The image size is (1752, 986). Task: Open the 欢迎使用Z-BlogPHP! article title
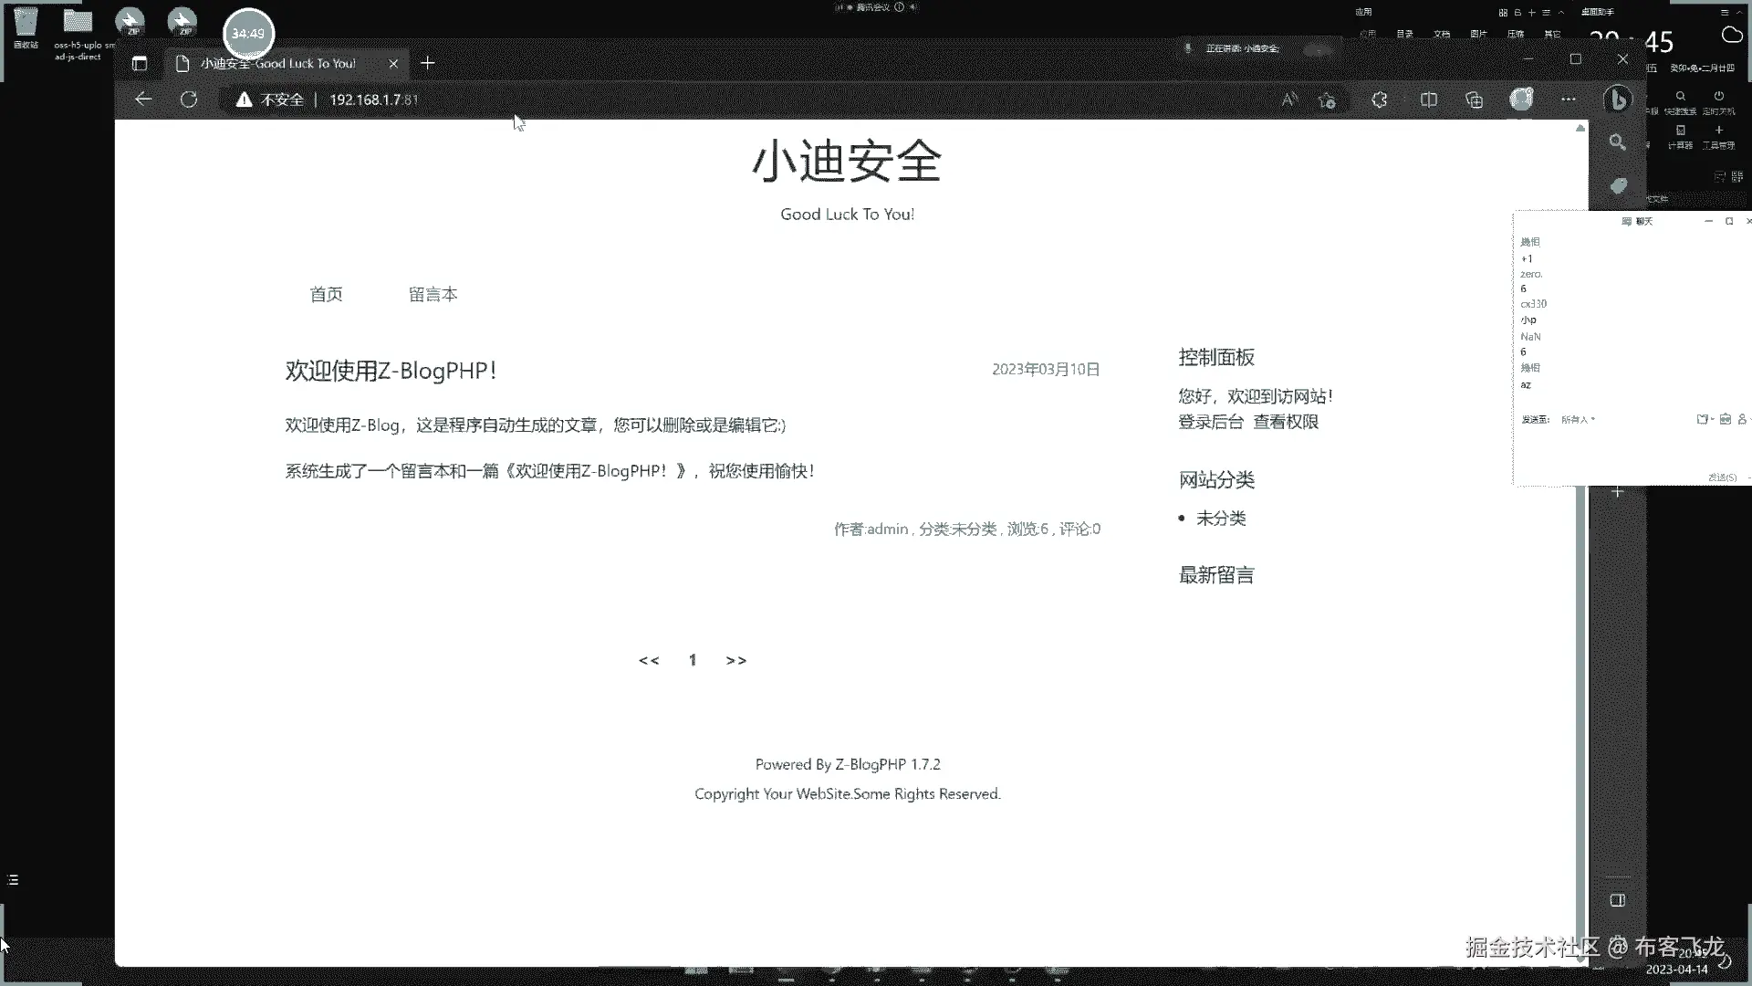coord(391,371)
